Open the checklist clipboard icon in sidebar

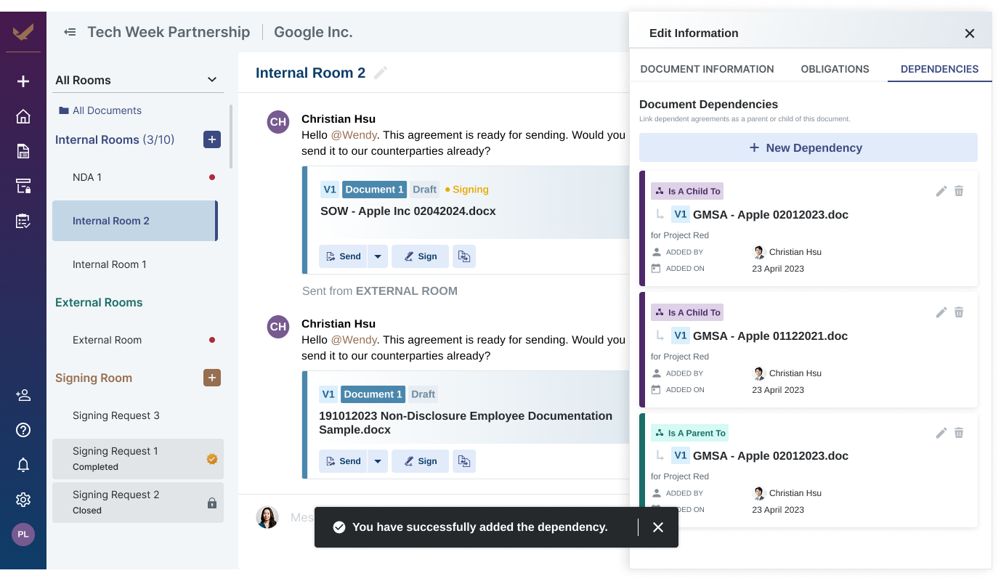click(x=23, y=221)
